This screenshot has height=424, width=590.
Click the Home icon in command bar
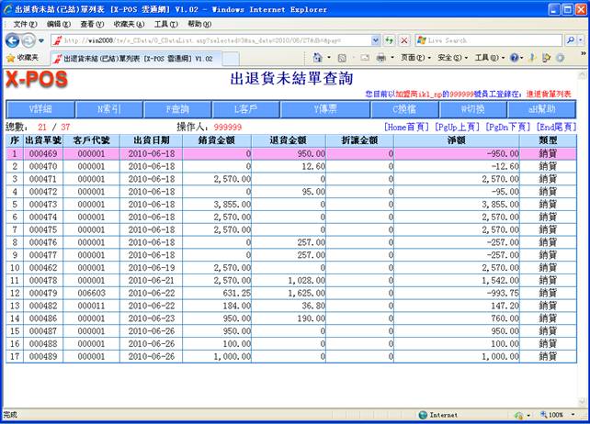[317, 58]
